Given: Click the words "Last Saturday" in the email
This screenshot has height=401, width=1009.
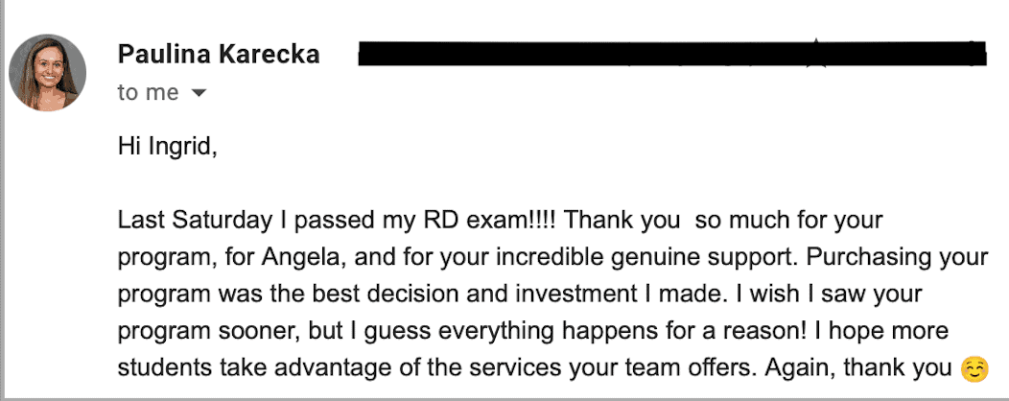Looking at the screenshot, I should coord(195,221).
